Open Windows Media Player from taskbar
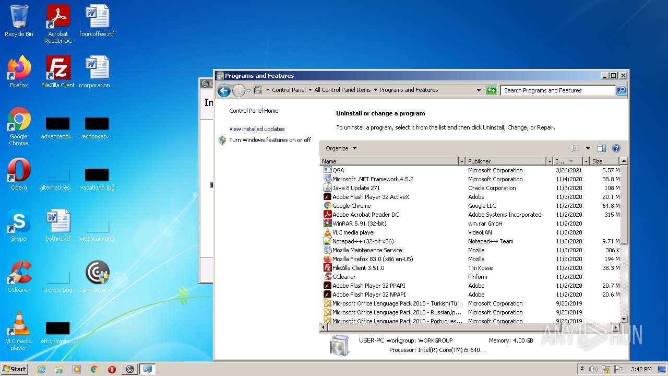668x376 pixels. 77,369
